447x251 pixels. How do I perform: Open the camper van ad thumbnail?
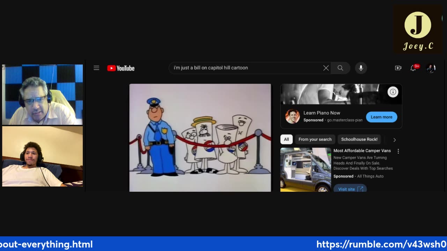(x=306, y=170)
